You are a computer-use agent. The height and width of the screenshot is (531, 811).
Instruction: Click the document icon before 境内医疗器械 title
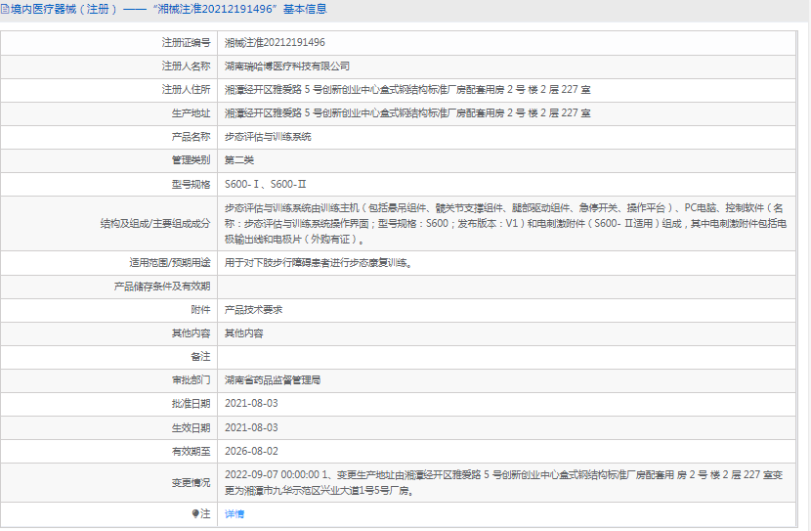click(6, 9)
